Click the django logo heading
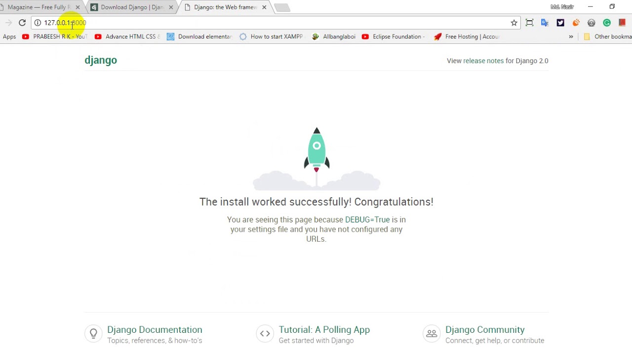632x355 pixels. tap(101, 60)
